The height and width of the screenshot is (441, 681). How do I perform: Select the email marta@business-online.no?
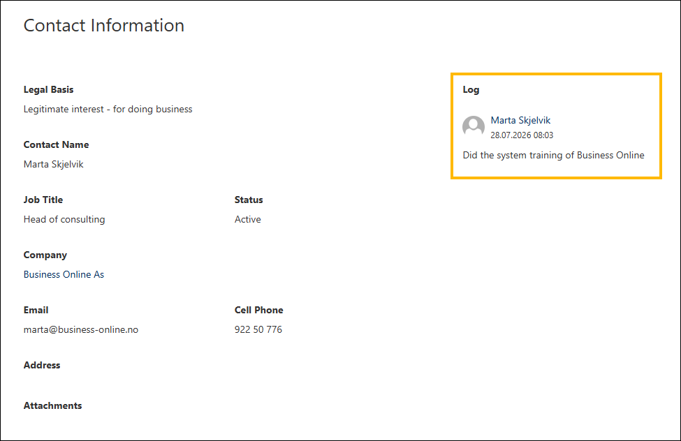(81, 329)
